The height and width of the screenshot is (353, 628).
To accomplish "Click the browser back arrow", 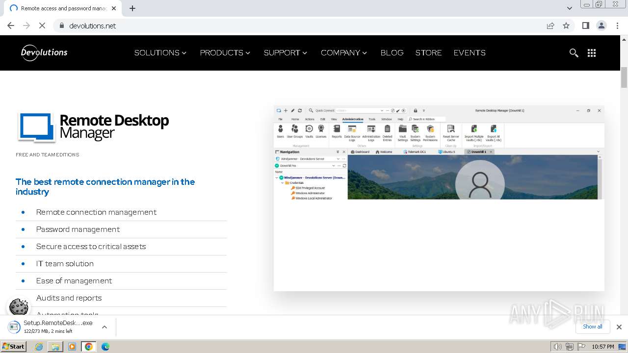I will 11,25.
